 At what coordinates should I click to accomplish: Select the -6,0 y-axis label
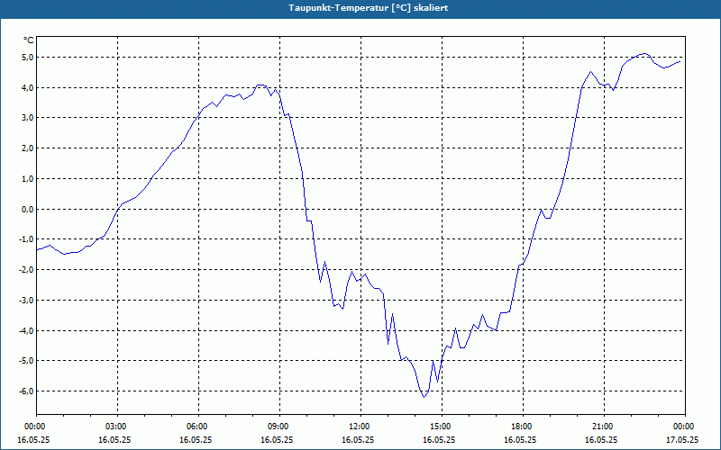point(26,391)
